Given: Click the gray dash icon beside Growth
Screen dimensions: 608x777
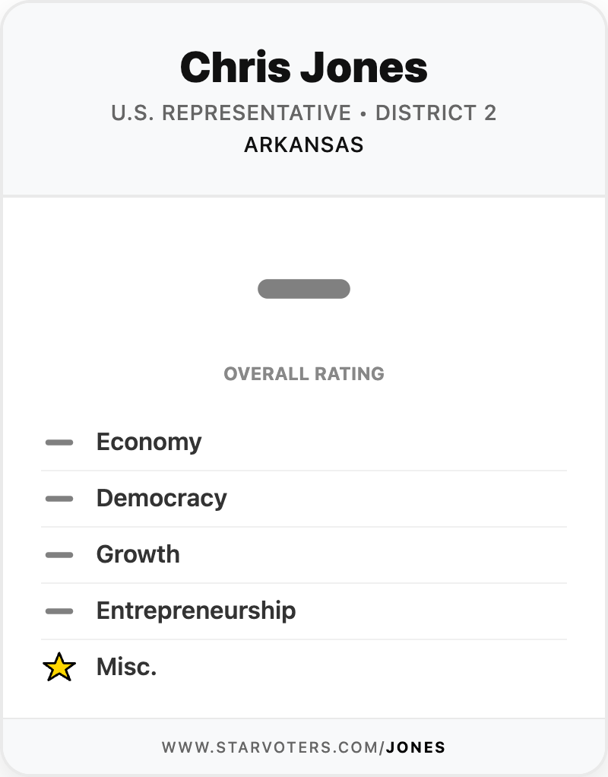Looking at the screenshot, I should 59,555.
